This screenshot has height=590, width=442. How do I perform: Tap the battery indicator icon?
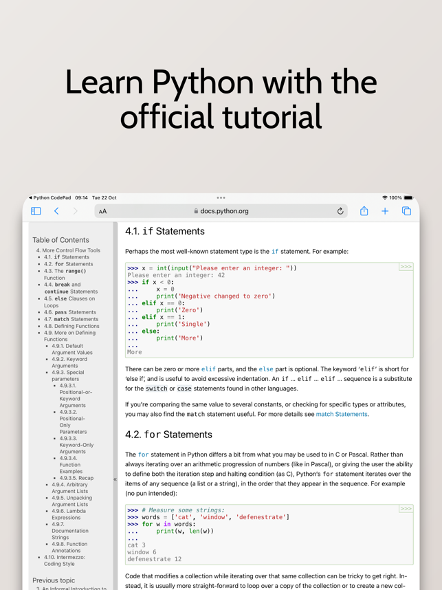[408, 197]
